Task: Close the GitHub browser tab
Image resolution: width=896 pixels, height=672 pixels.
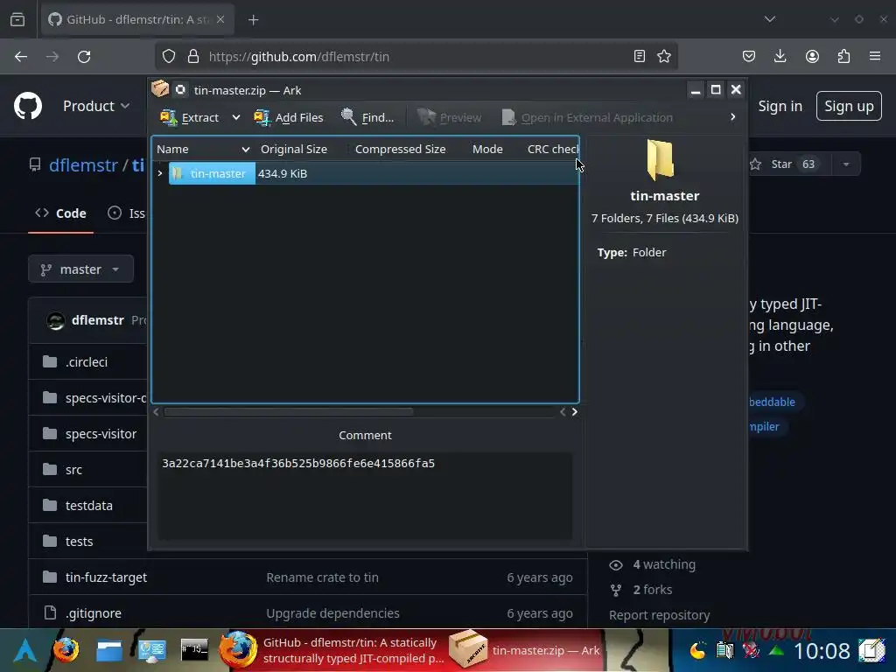Action: [x=220, y=19]
